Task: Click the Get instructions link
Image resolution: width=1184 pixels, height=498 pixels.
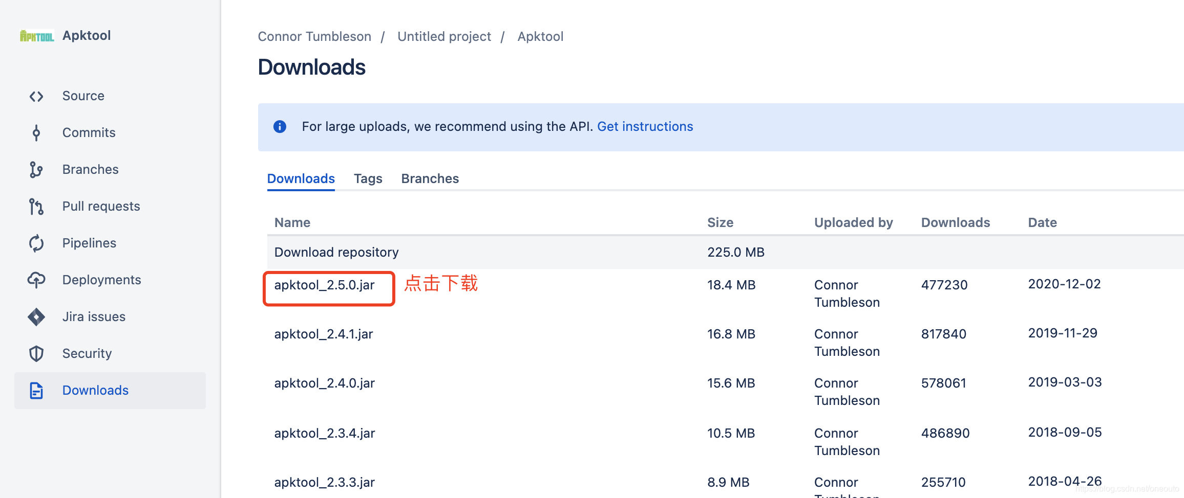Action: click(645, 126)
